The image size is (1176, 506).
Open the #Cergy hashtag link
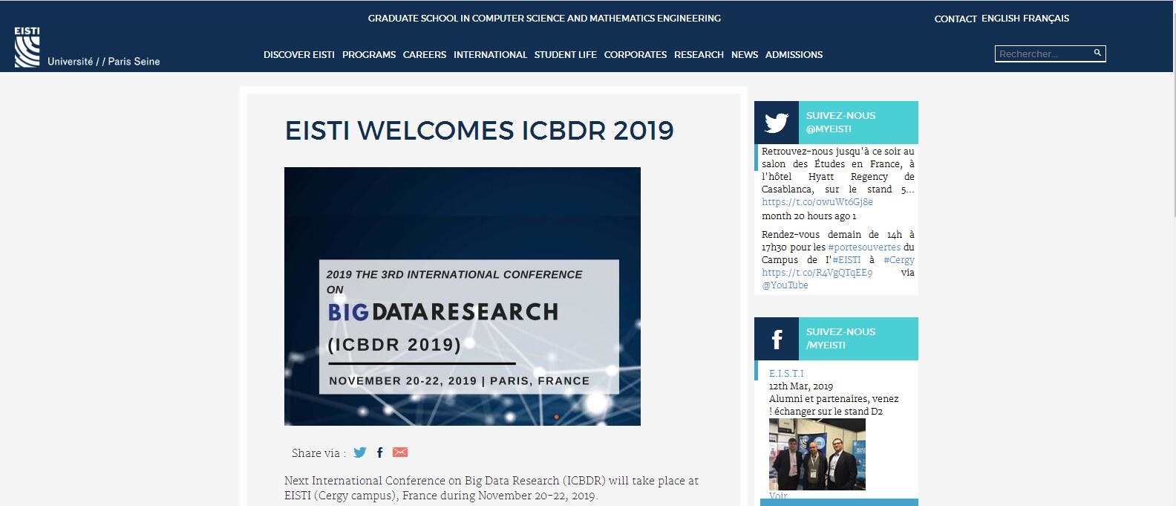click(x=899, y=260)
